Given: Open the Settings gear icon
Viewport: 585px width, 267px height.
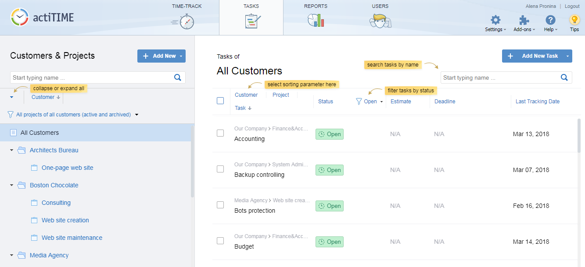Looking at the screenshot, I should tap(495, 20).
